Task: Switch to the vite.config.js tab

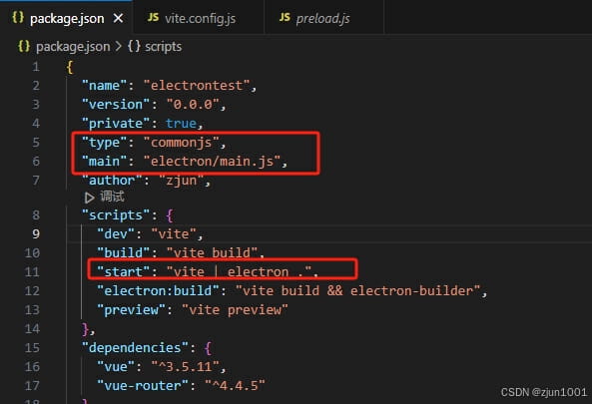Action: (x=192, y=18)
